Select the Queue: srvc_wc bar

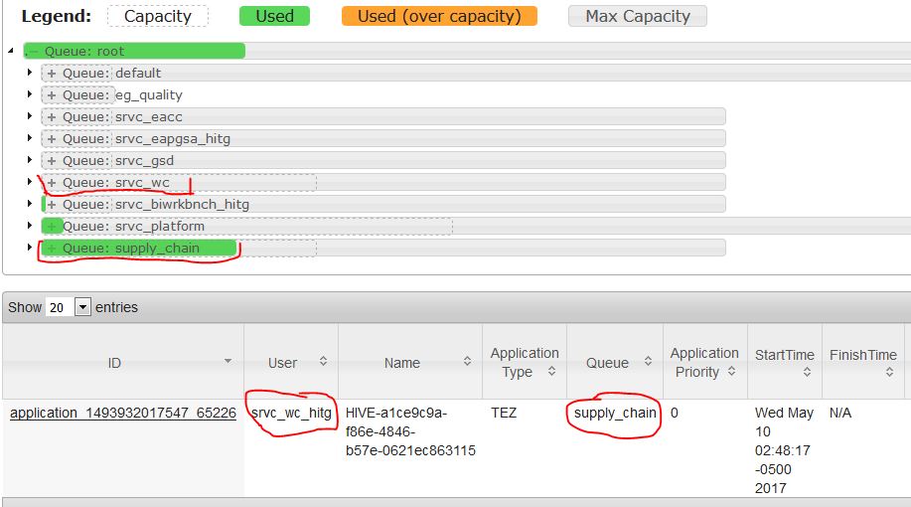(x=383, y=182)
